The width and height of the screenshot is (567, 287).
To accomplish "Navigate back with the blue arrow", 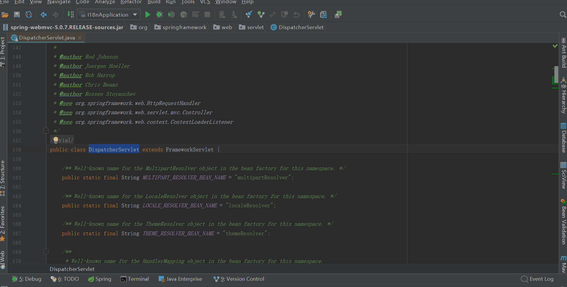I will pyautogui.click(x=43, y=15).
